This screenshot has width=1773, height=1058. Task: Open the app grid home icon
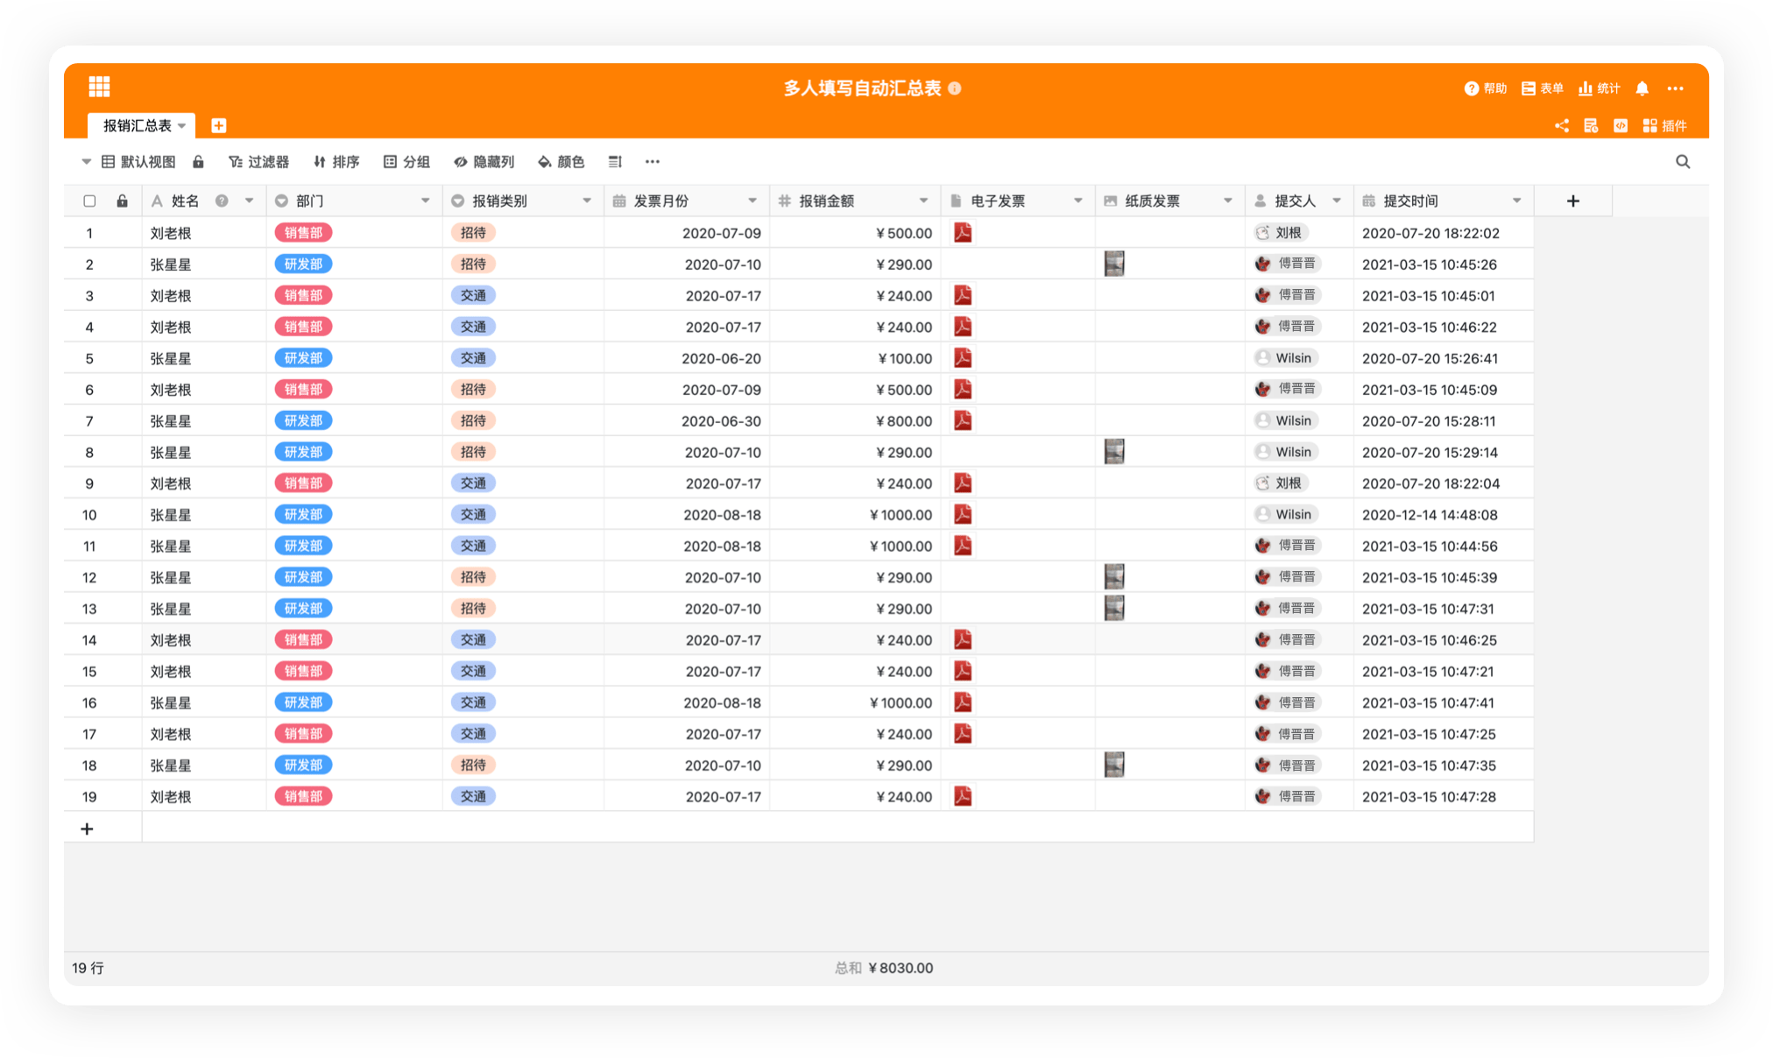[99, 87]
